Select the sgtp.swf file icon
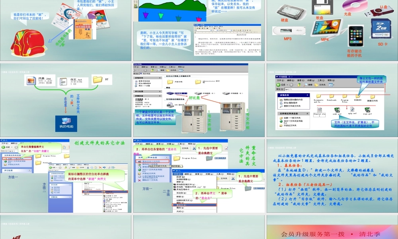This screenshot has height=239, width=398. coord(352,109)
